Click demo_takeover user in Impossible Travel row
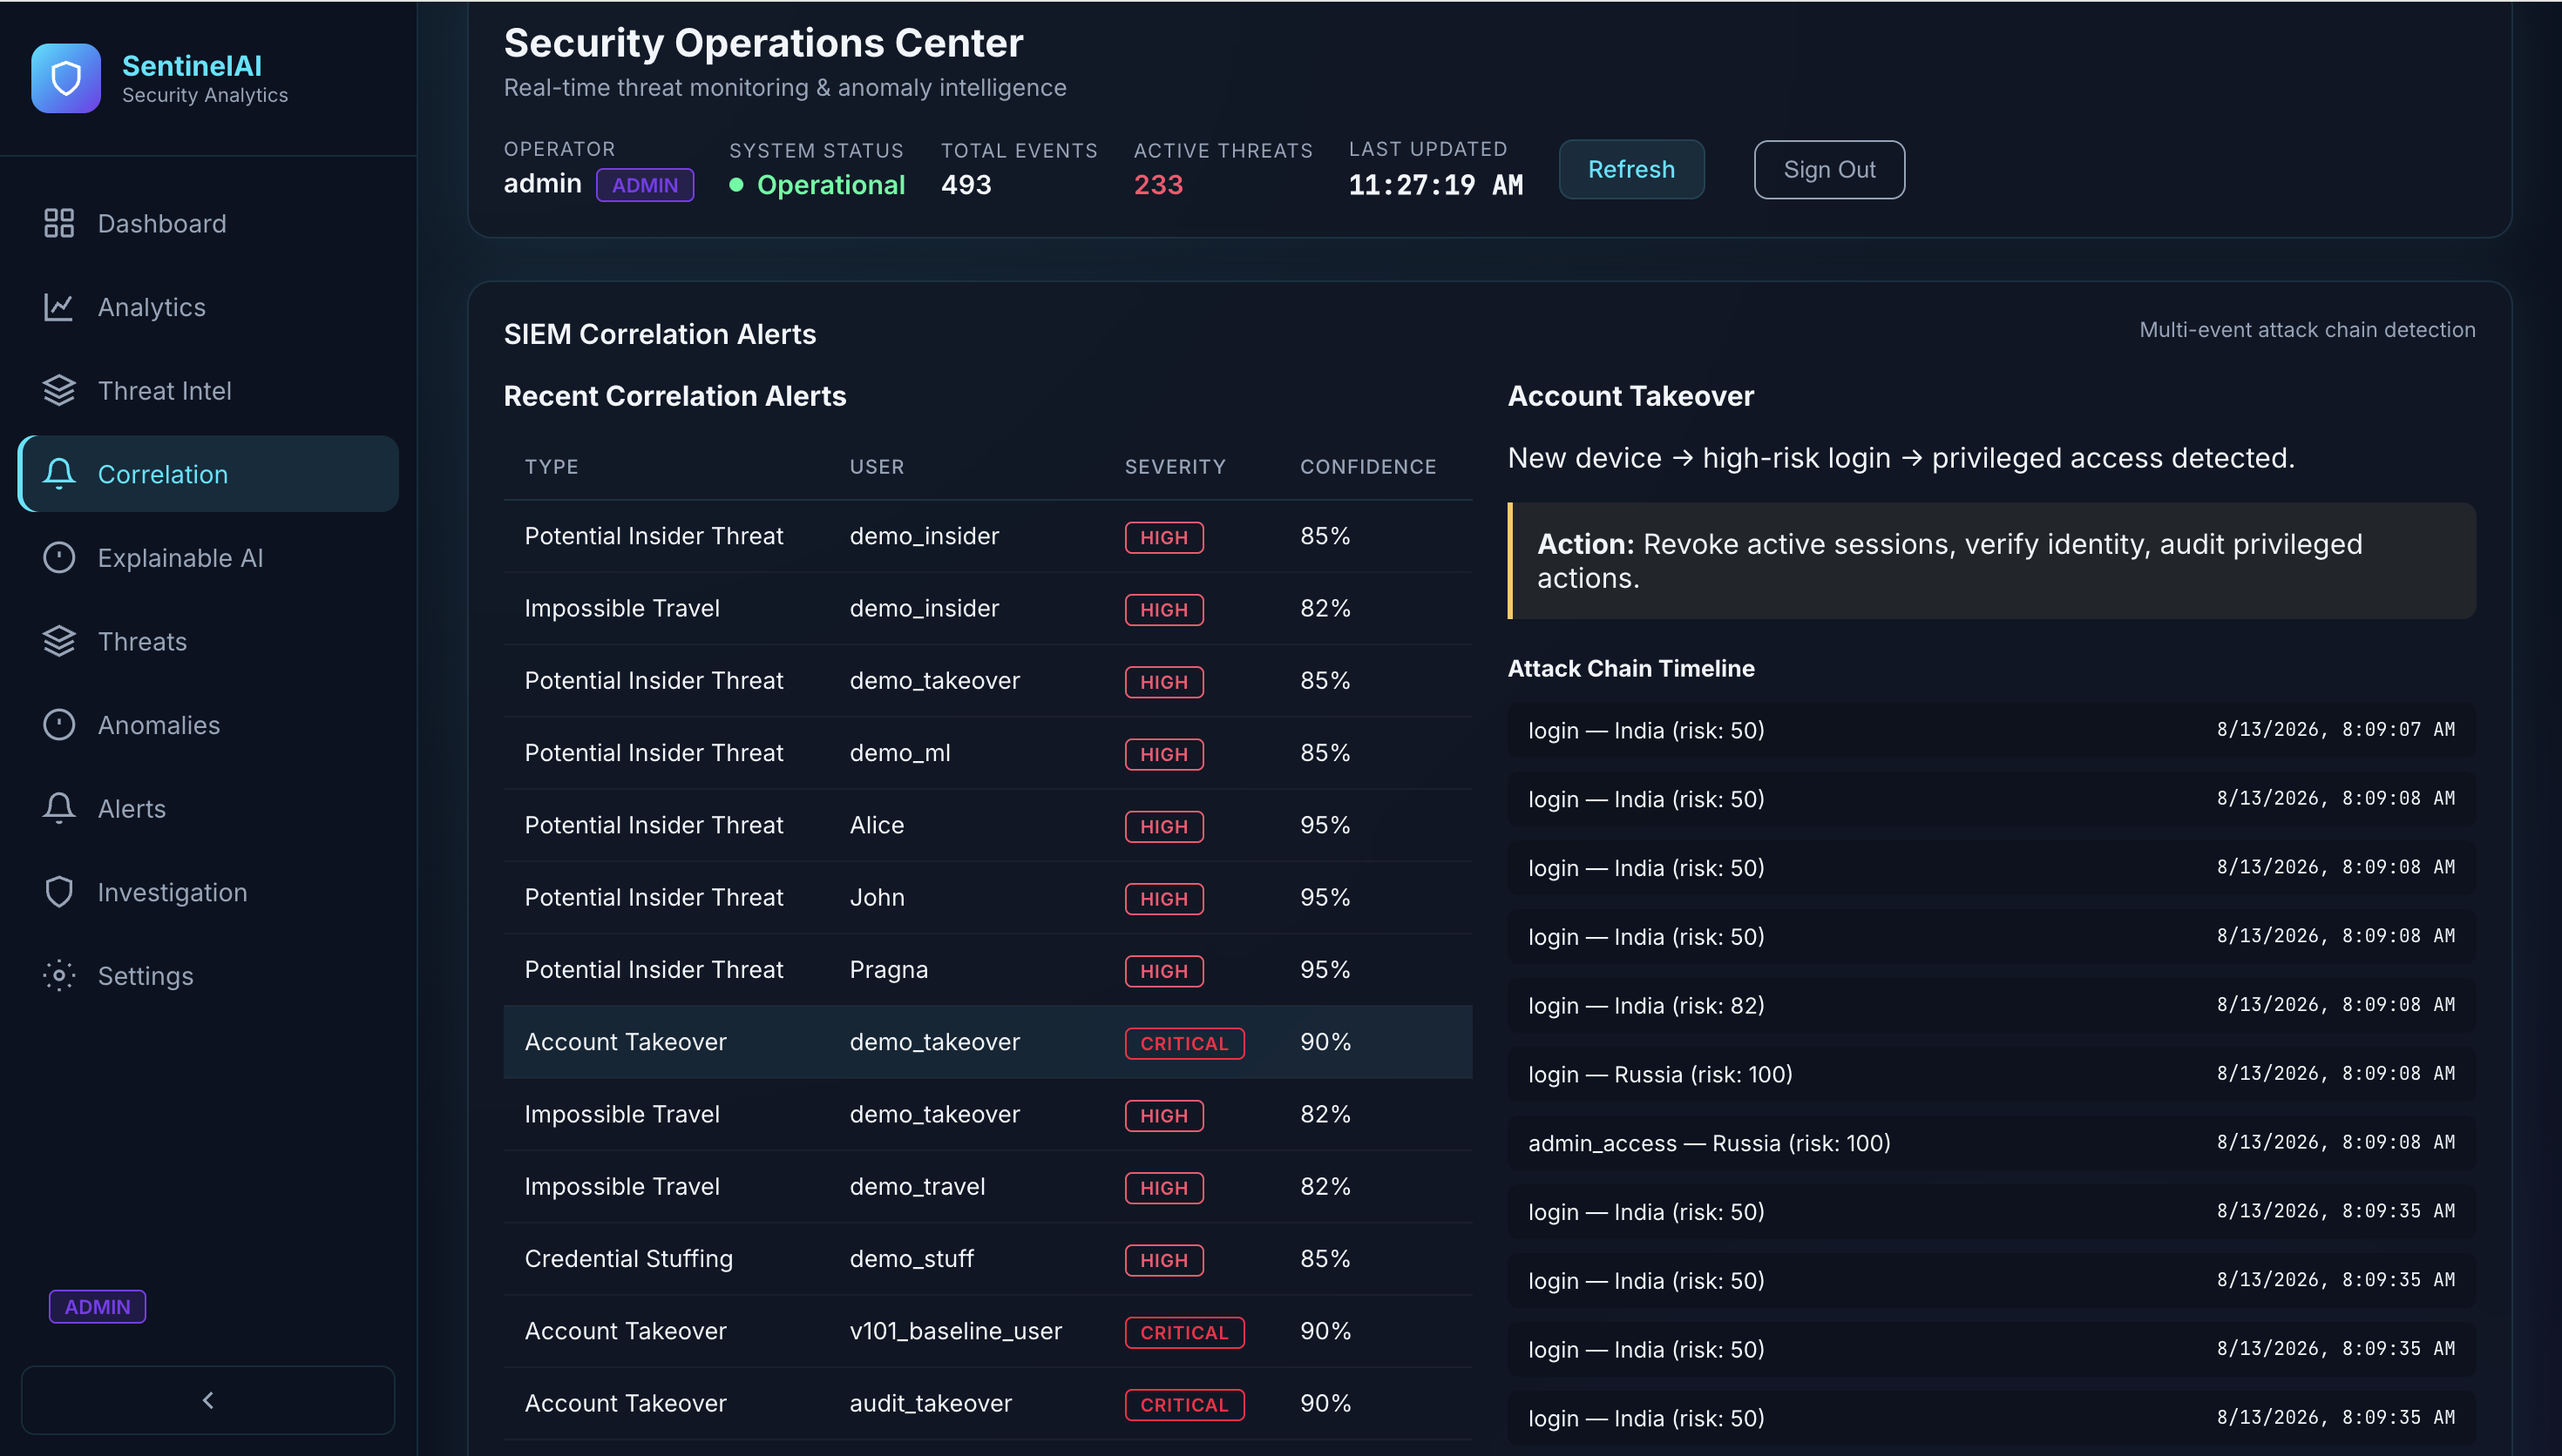This screenshot has height=1456, width=2562. pyautogui.click(x=934, y=1114)
